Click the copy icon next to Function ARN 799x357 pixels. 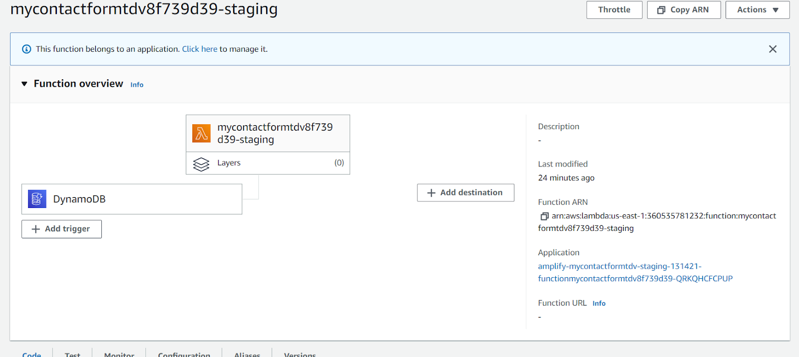click(544, 216)
